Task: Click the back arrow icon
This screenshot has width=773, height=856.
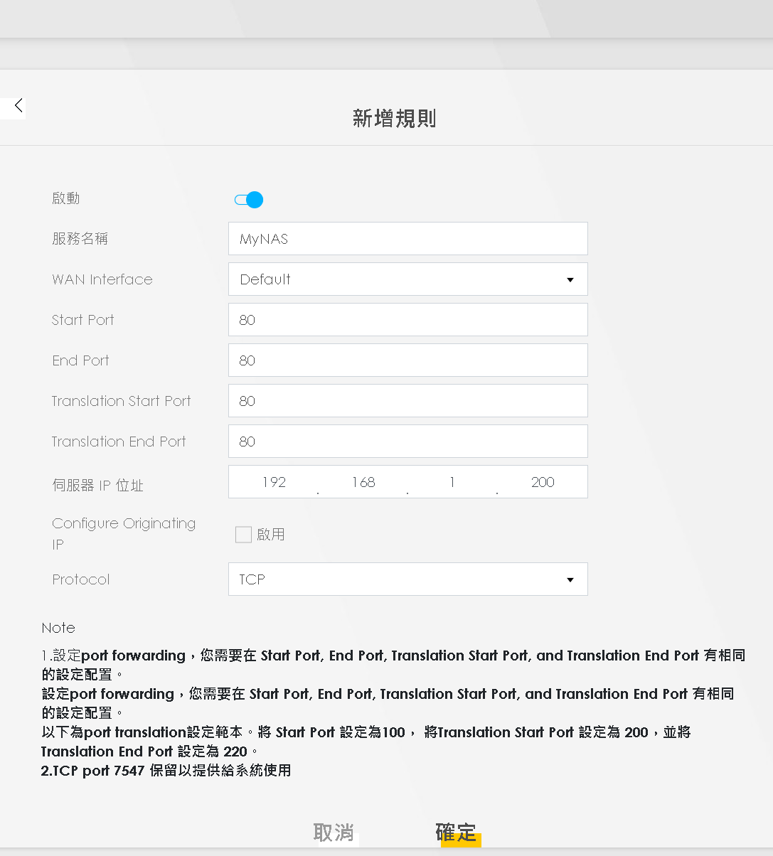Action: coord(18,106)
